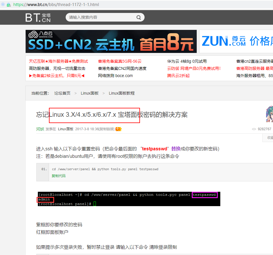This screenshot has height=255, width=273.
Task: Open 香港免备案CN2同国内速度 link
Action: (x=122, y=68)
